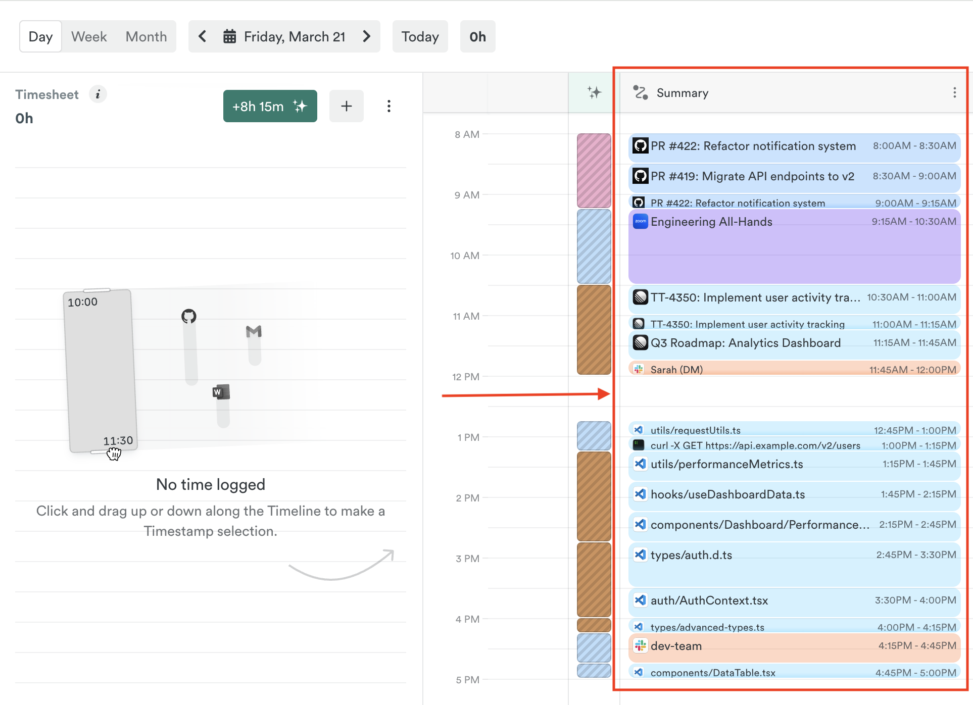
Task: Click the plus add-entry button
Action: 346,106
